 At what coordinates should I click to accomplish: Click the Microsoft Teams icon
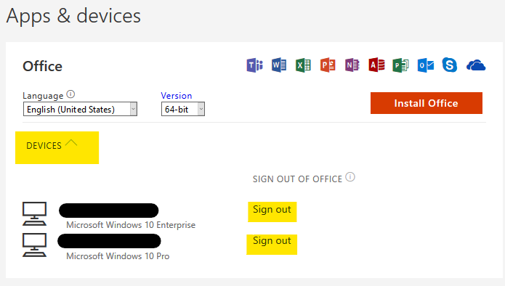(255, 65)
